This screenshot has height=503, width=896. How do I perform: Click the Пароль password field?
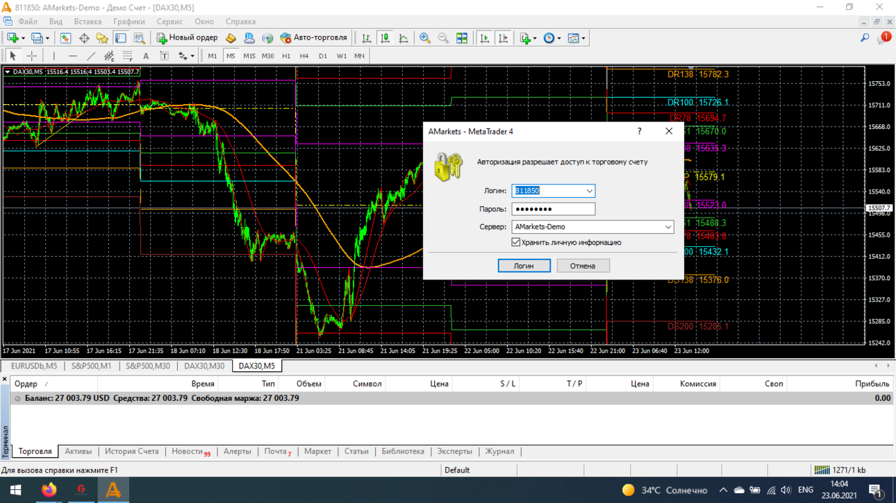pos(554,209)
